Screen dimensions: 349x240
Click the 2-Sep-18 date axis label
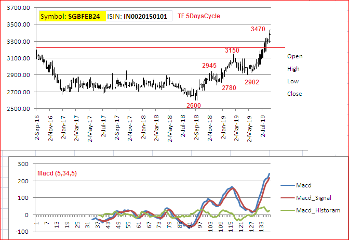[196, 128]
